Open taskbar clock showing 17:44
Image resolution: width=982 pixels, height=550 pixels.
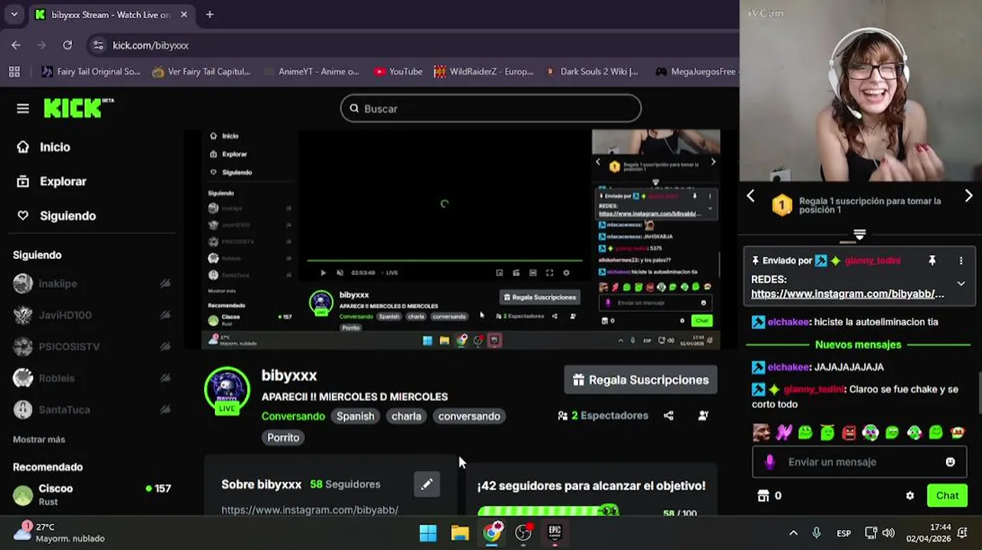928,532
